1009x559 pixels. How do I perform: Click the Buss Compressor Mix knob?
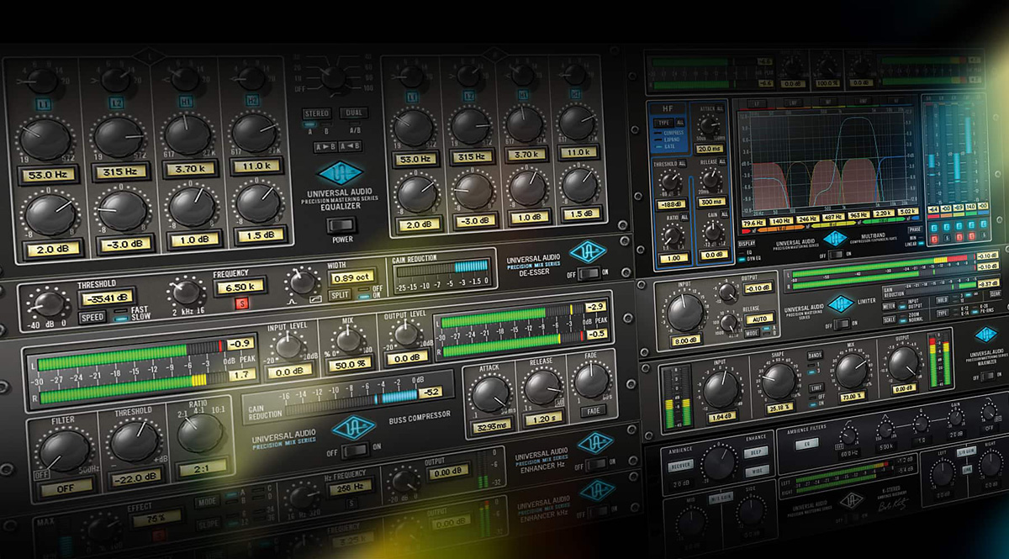346,340
